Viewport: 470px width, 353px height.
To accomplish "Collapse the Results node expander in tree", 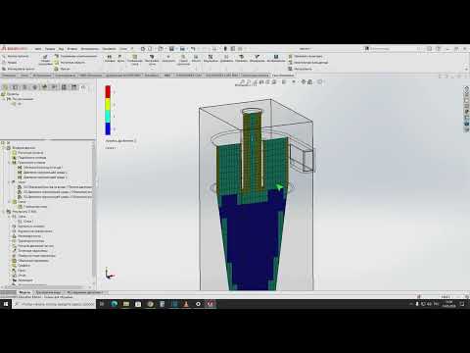I will tap(4, 212).
